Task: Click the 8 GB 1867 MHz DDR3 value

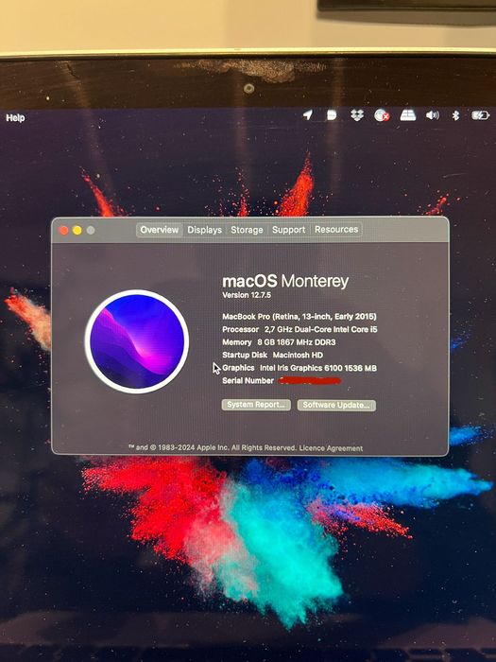Action: 297,342
